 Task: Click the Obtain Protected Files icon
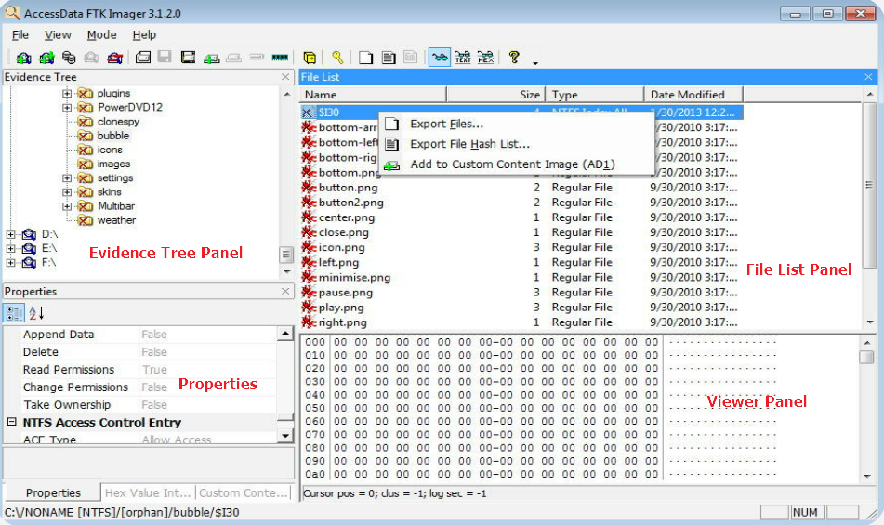(x=310, y=58)
